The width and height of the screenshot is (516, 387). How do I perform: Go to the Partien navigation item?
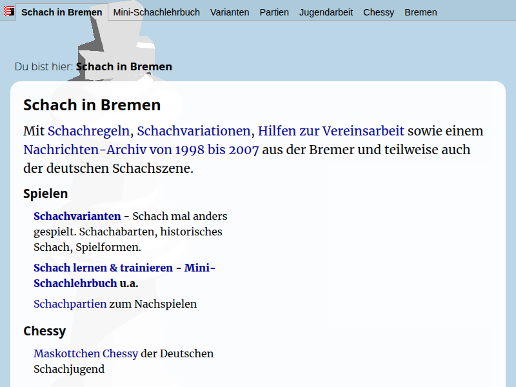274,12
